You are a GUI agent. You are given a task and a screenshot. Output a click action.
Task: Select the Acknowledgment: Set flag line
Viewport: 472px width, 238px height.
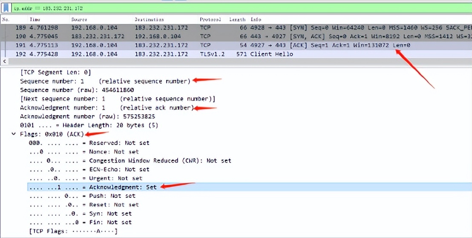(250, 187)
